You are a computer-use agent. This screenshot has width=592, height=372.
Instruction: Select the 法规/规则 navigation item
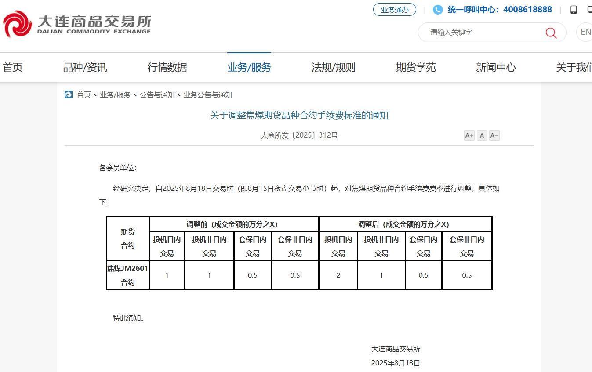(x=333, y=67)
